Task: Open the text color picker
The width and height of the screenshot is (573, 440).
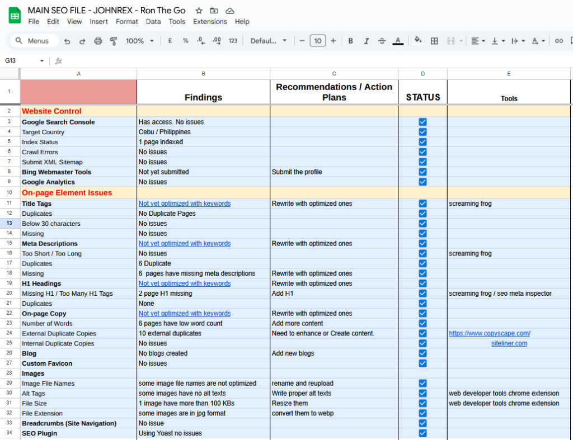Action: pos(398,41)
